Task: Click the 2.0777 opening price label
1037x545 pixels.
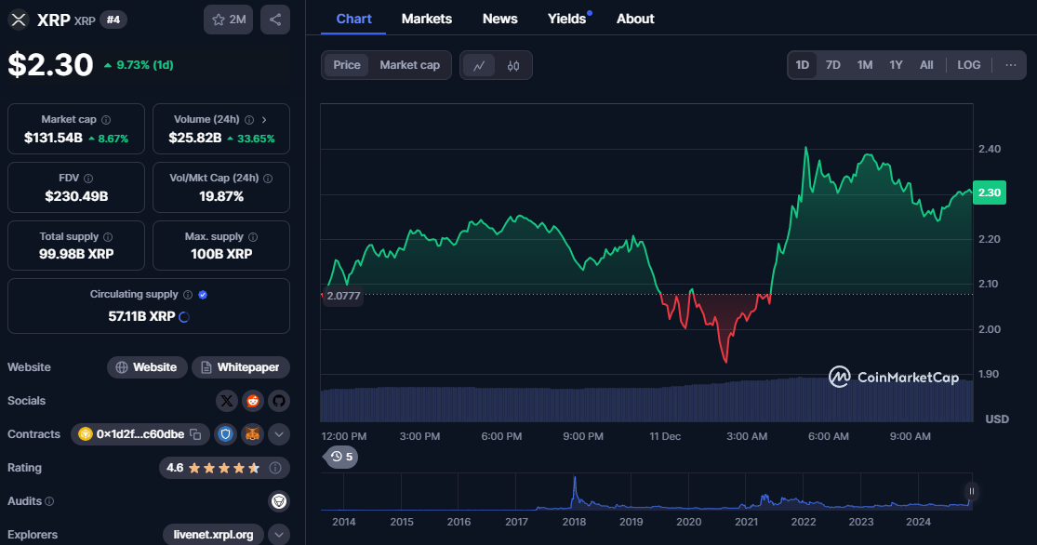Action: pos(343,296)
